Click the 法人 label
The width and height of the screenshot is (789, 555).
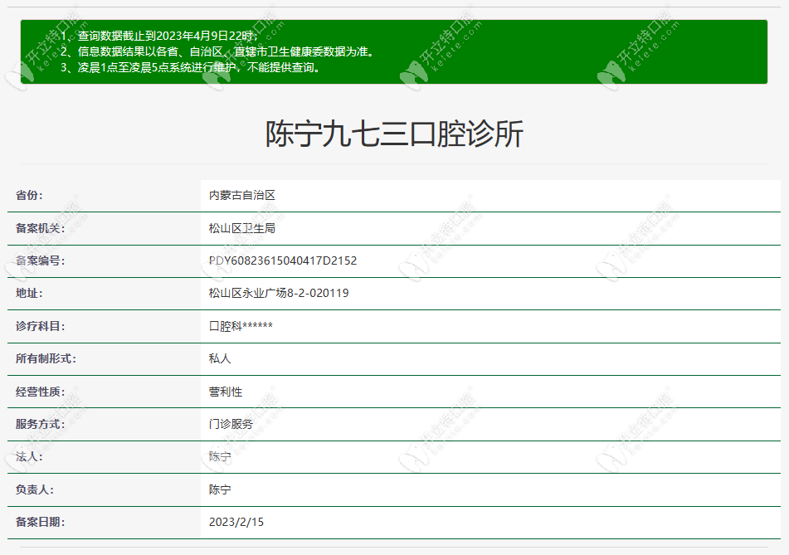[29, 456]
